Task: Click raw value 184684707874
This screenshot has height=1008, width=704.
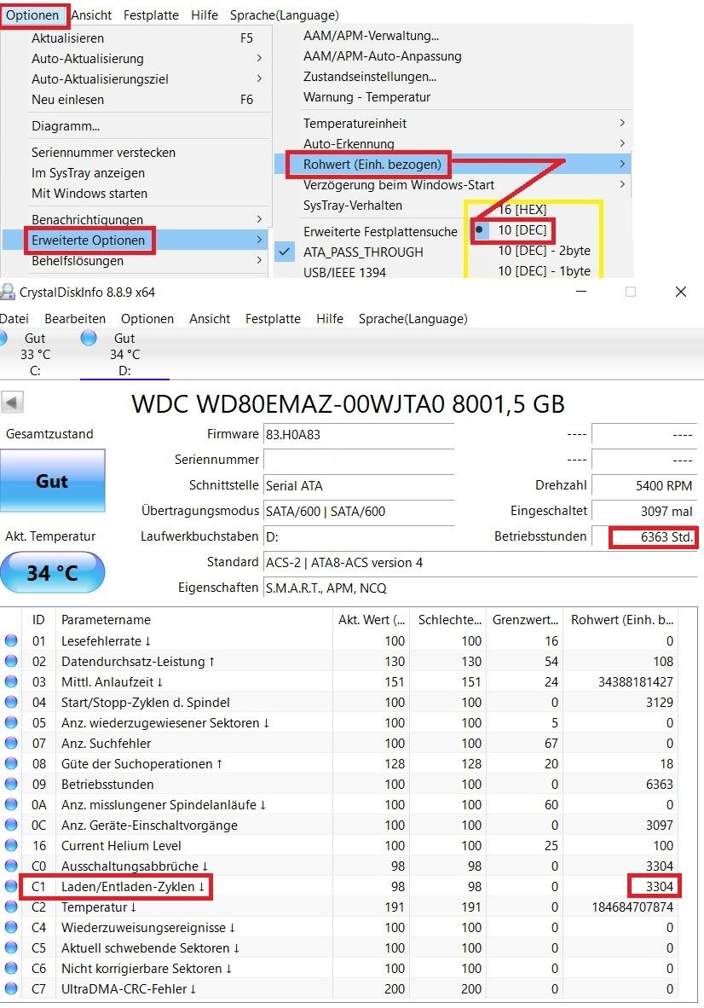Action: coord(632,907)
